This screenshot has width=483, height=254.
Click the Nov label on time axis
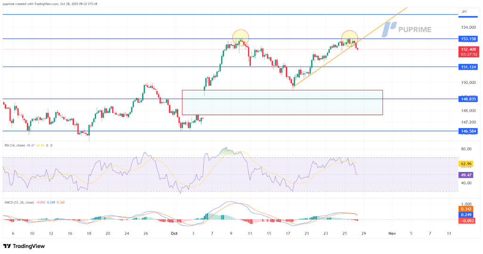click(x=391, y=233)
